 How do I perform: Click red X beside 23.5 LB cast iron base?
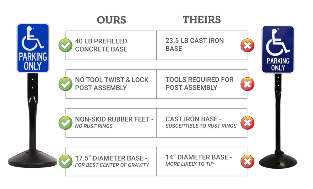[x=247, y=46]
